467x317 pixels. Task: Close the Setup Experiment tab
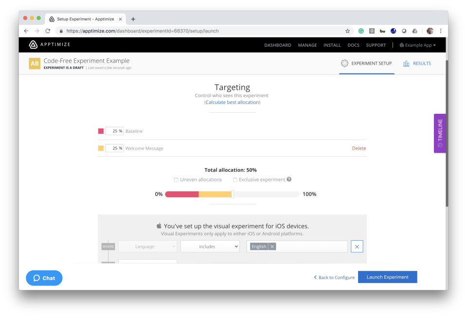[120, 19]
